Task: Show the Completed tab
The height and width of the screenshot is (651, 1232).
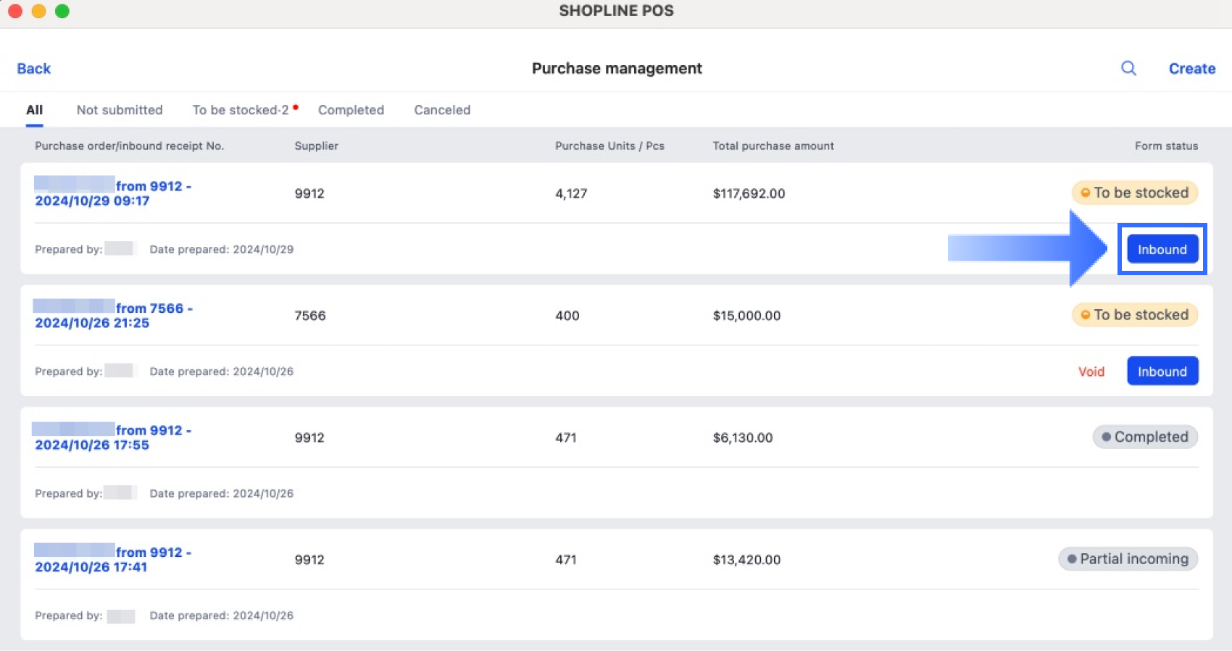Action: pos(351,110)
